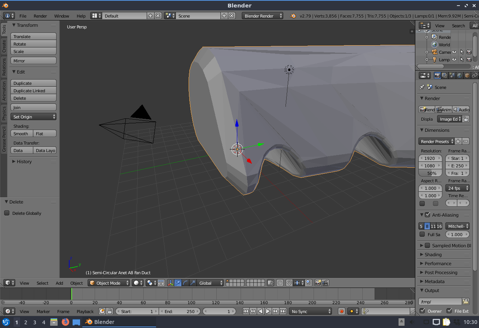
Task: Hide the Lamp using its eye icon
Action: pos(454,59)
